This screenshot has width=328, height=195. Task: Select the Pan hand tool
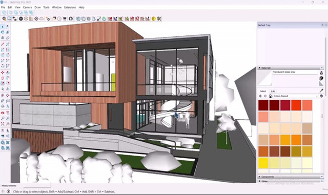tap(8, 113)
